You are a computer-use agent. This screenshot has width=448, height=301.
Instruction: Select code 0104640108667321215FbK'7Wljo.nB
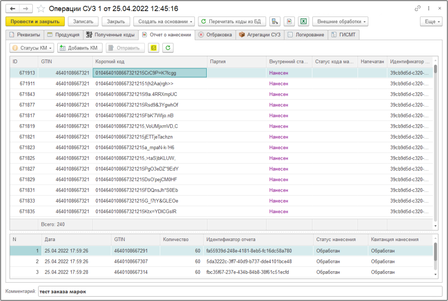(135, 115)
